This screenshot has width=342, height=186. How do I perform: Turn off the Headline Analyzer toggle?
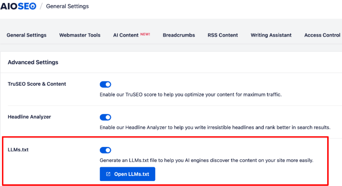pos(105,117)
